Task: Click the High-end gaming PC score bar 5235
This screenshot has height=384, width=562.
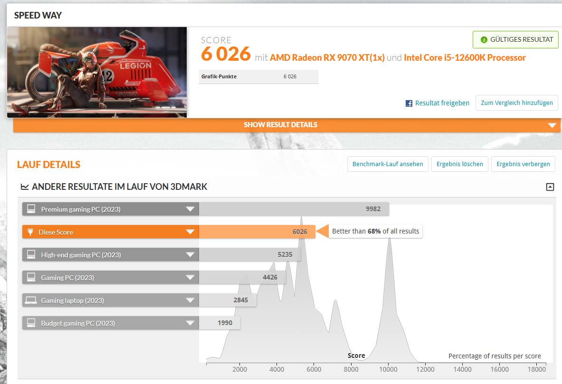Action: pyautogui.click(x=250, y=254)
